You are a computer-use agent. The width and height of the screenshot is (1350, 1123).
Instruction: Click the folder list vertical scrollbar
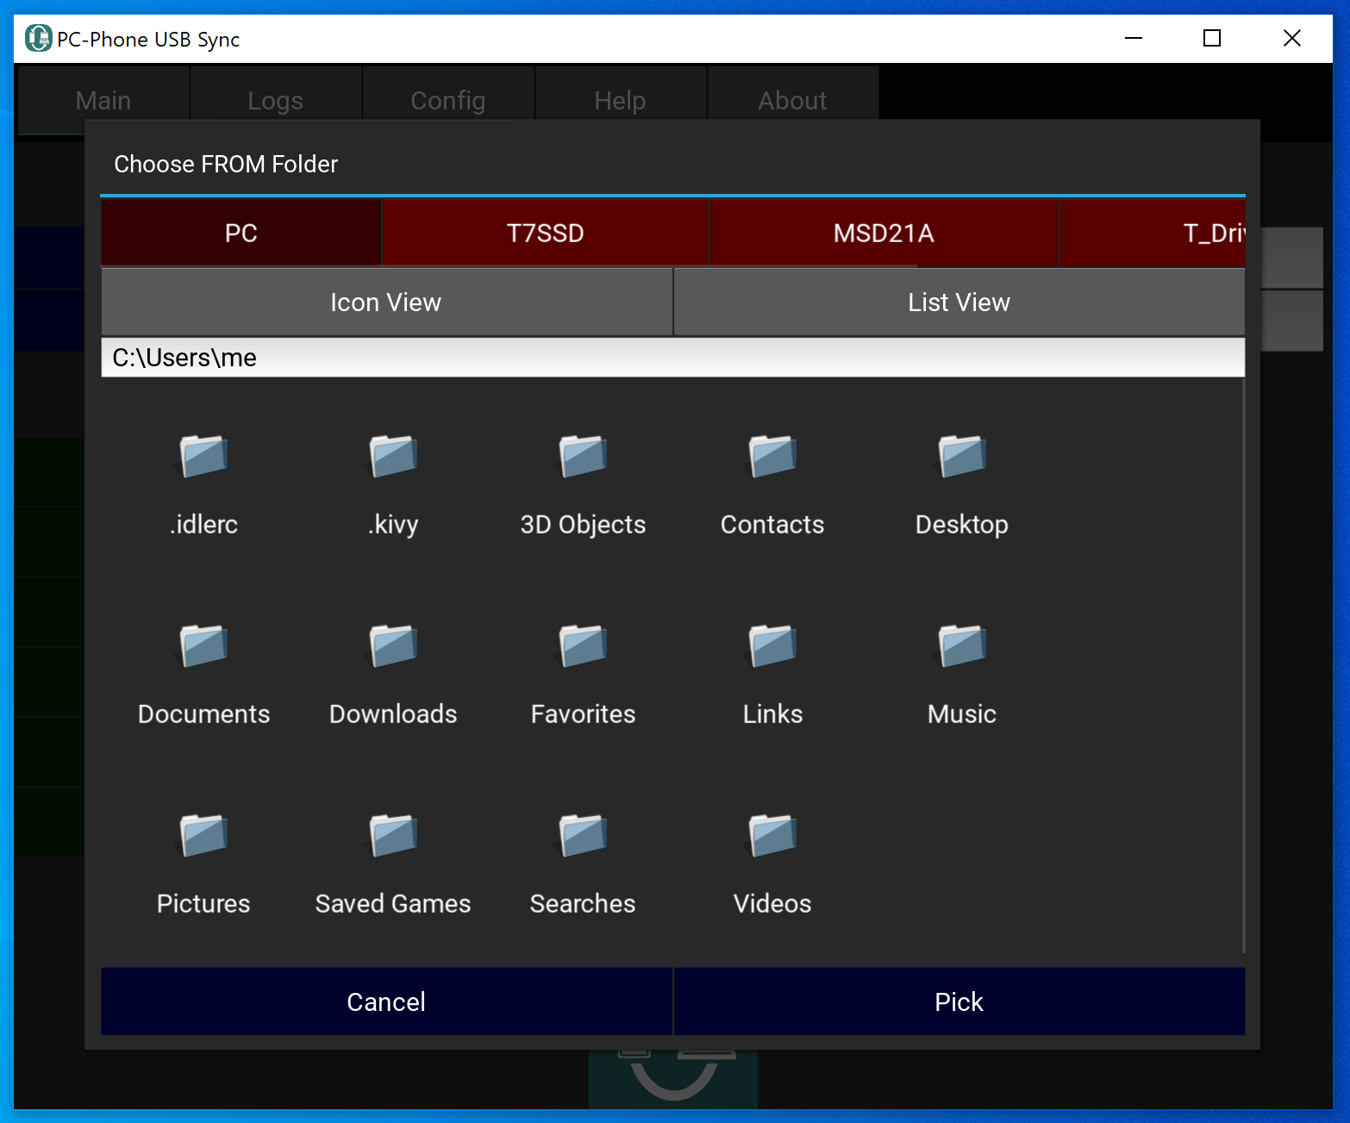tap(1243, 665)
